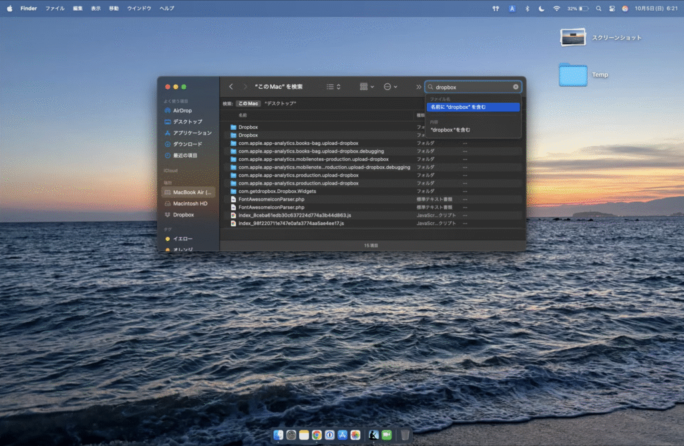The image size is (684, 446).
Task: Open the ellipsis action menu dropdown
Action: click(390, 87)
